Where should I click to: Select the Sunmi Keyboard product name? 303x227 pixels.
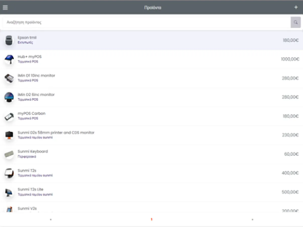pos(33,152)
